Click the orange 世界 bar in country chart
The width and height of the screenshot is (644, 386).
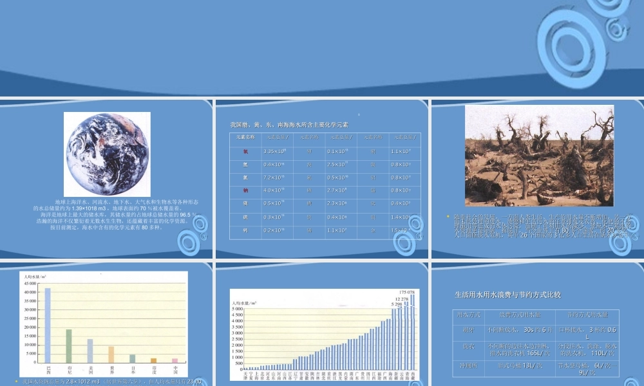(x=111, y=354)
